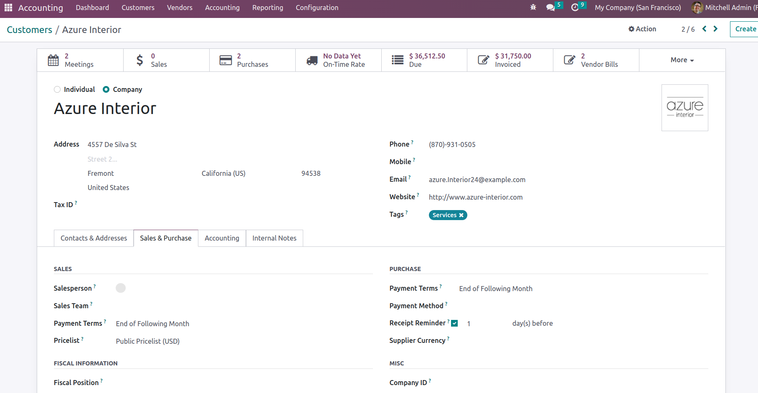Click phone number (870)-931-0505
This screenshot has height=393, width=758.
tap(452, 145)
